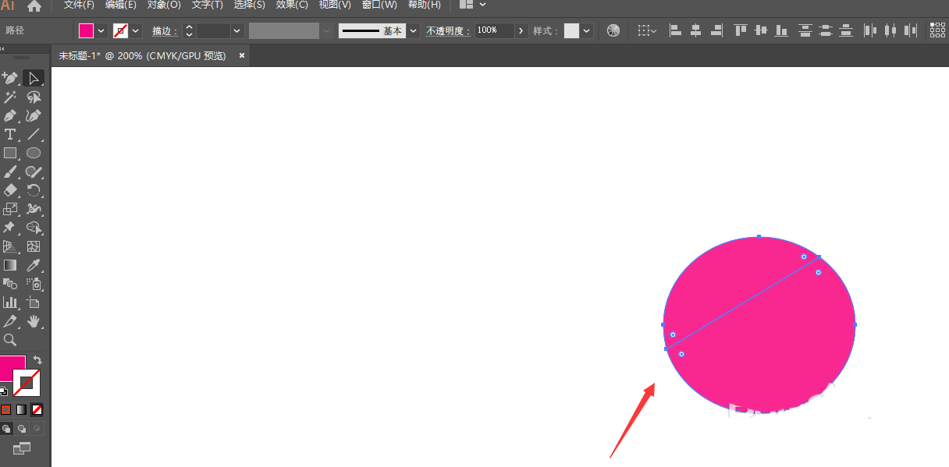The image size is (949, 467).
Task: Open the 文件(F) menu
Action: tap(79, 5)
